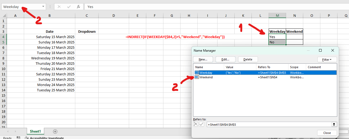The image size is (349, 139).
Task: Click the Delete button in Name Manager
Action: [x=248, y=60]
